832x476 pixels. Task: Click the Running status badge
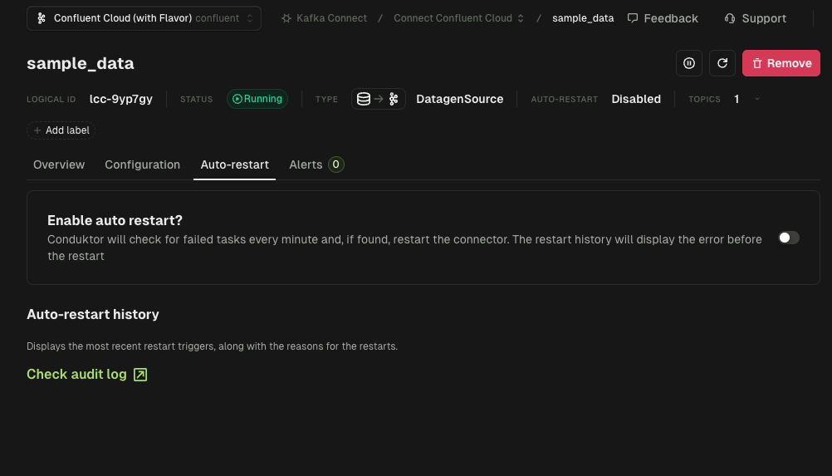click(x=257, y=99)
